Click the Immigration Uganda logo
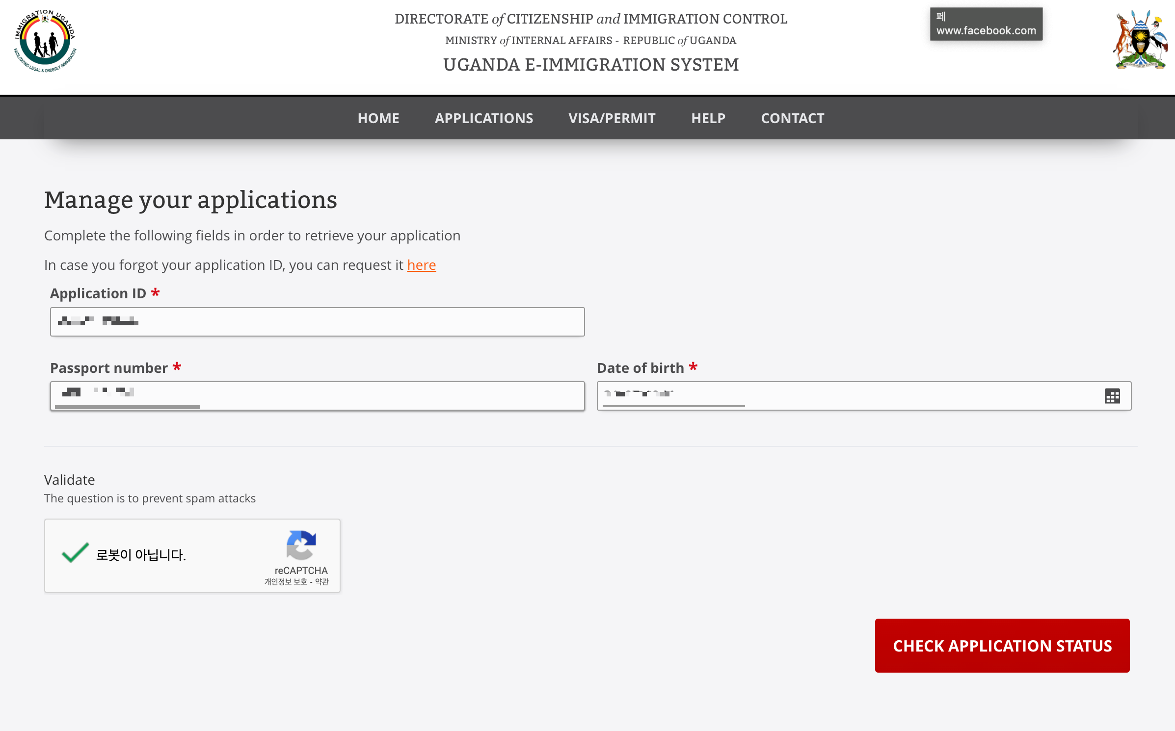 tap(45, 41)
